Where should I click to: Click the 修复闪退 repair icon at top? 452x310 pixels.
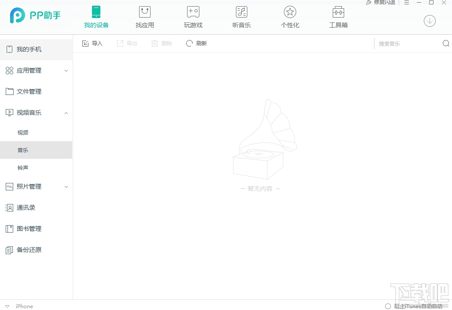(x=380, y=3)
